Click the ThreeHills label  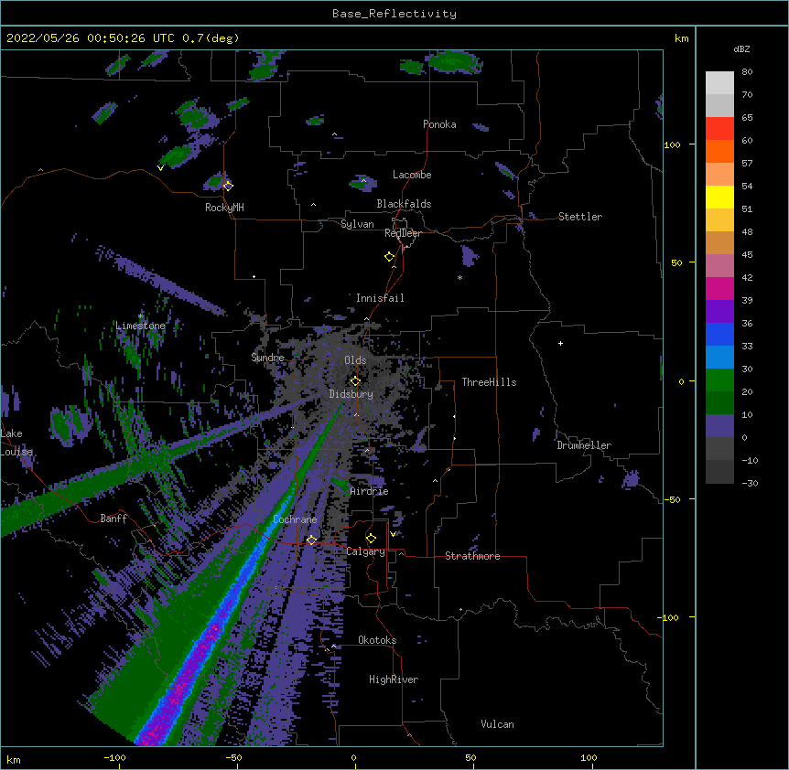click(x=489, y=382)
